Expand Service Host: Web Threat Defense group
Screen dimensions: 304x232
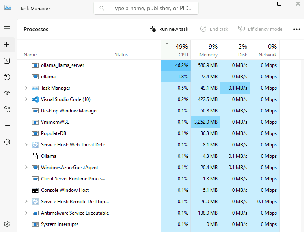(26, 145)
